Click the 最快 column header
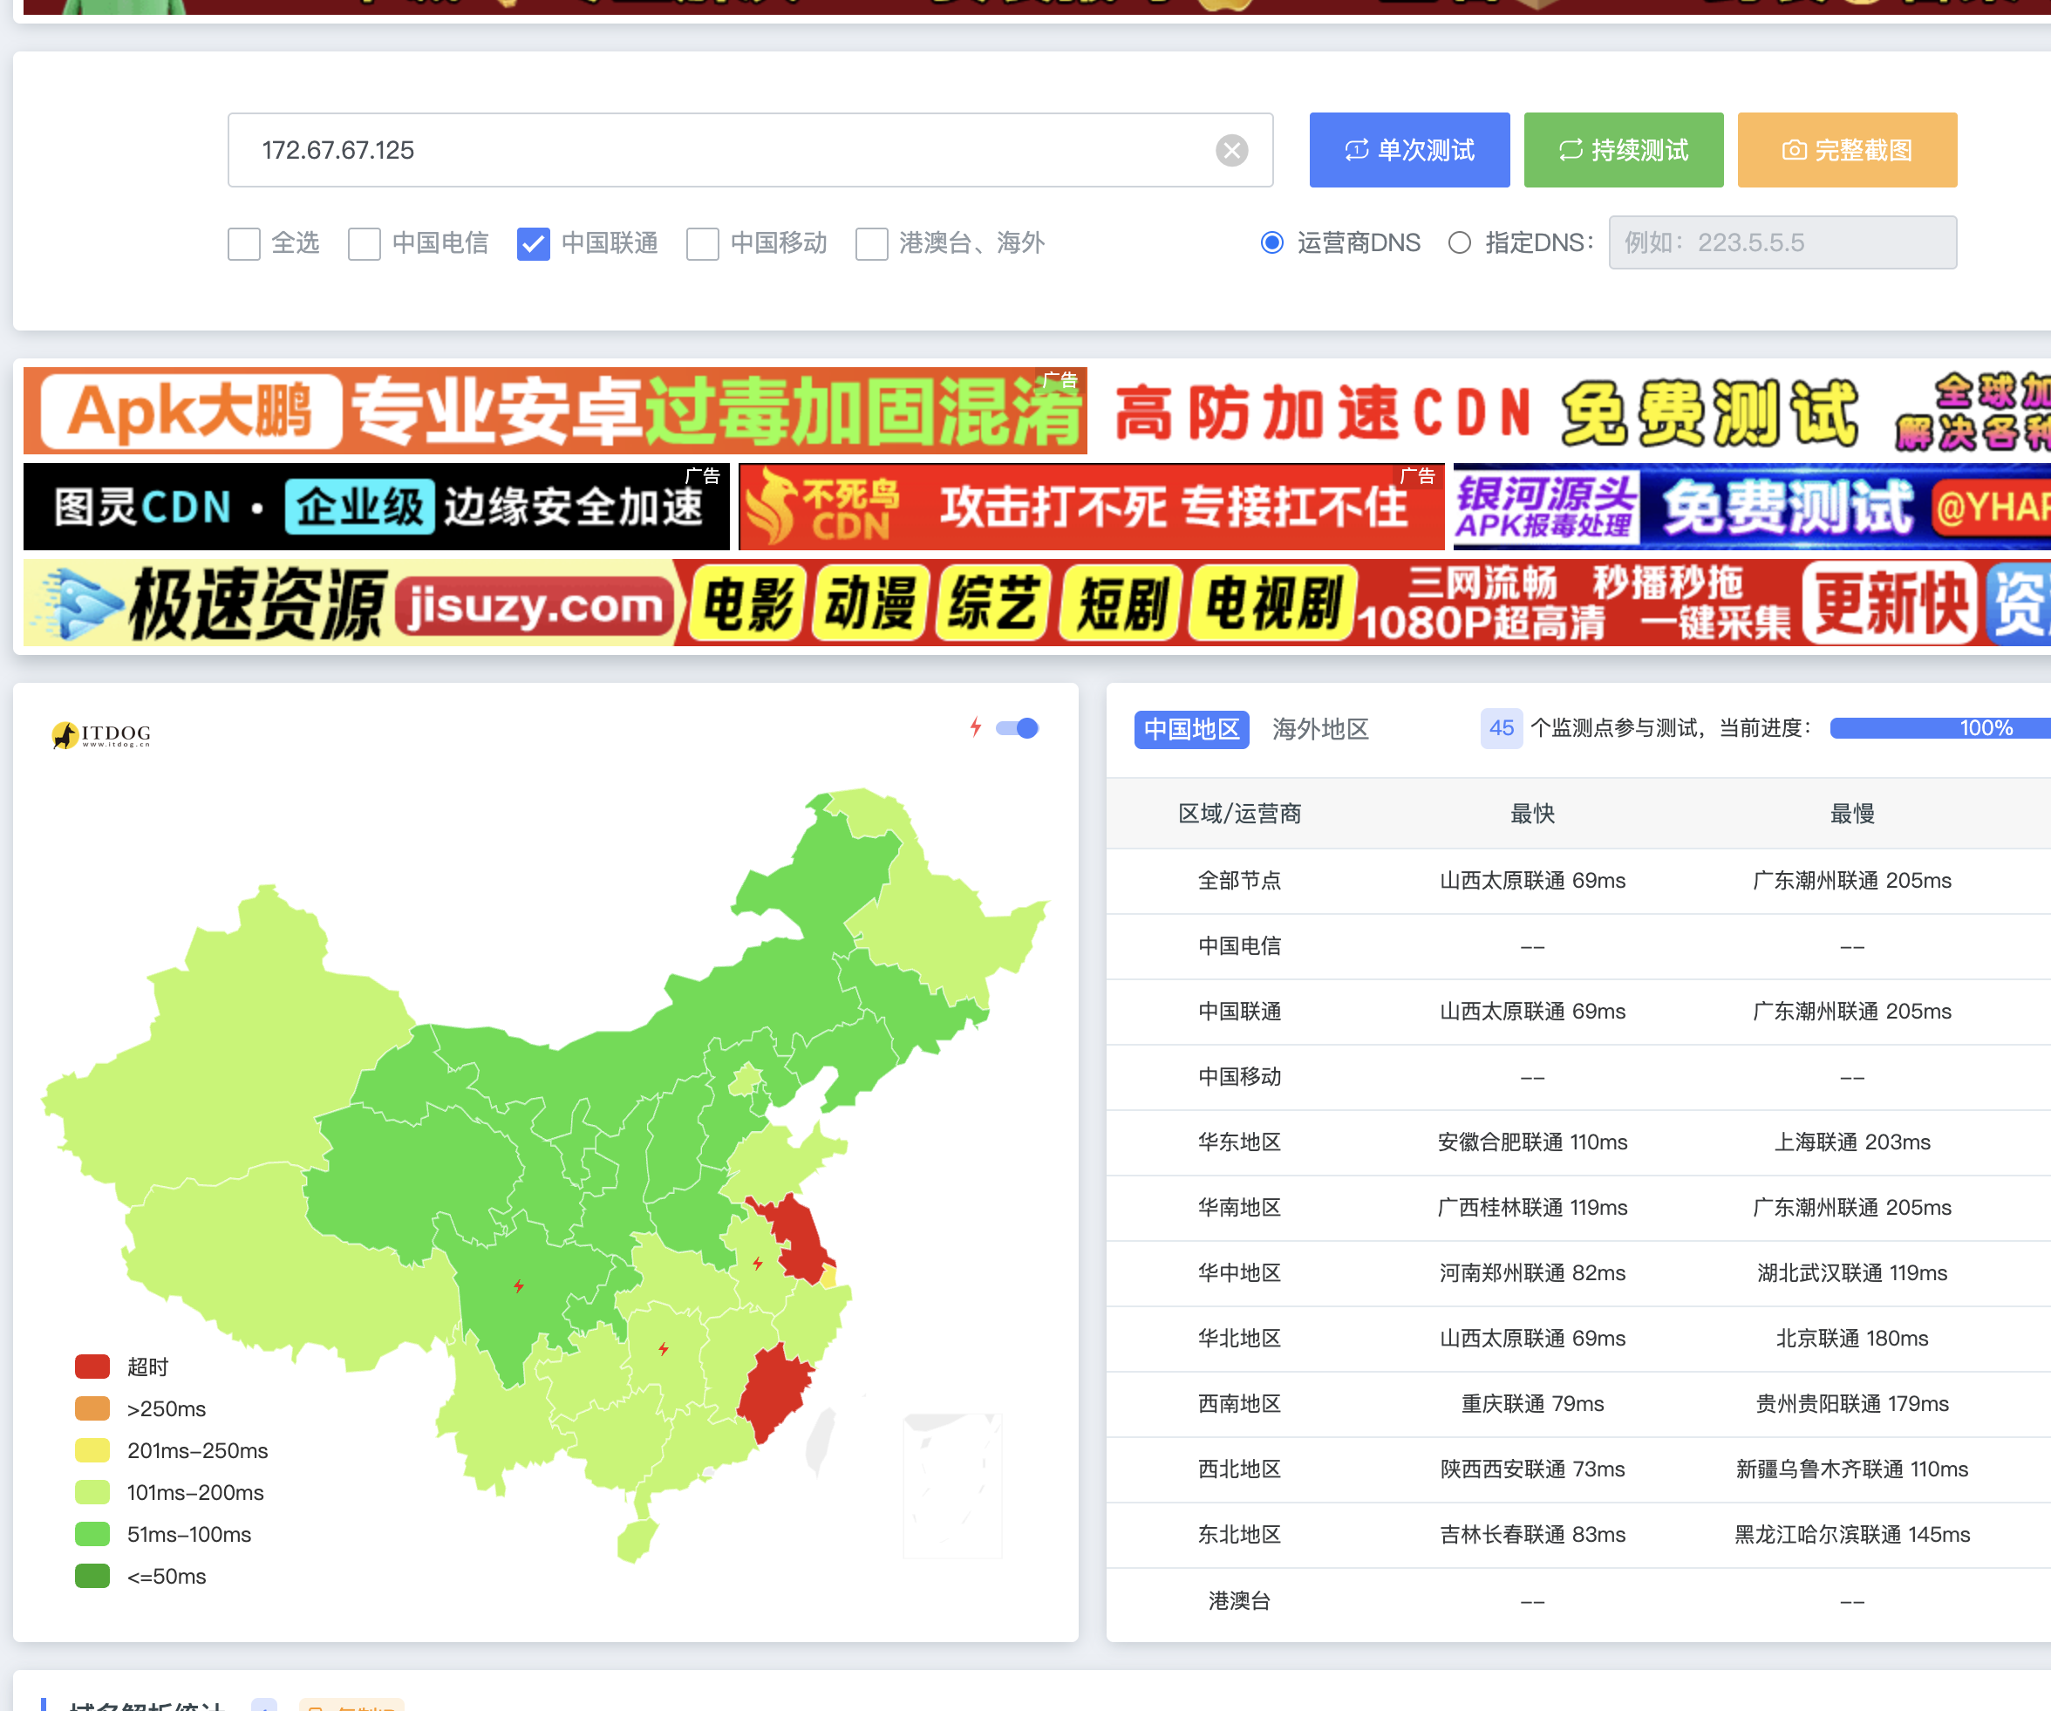The height and width of the screenshot is (1711, 2051). [x=1532, y=815]
